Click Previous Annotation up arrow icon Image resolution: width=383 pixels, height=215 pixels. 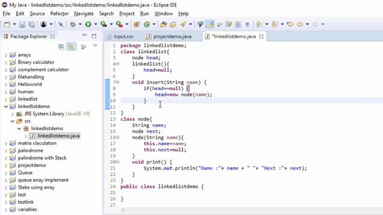(x=274, y=24)
